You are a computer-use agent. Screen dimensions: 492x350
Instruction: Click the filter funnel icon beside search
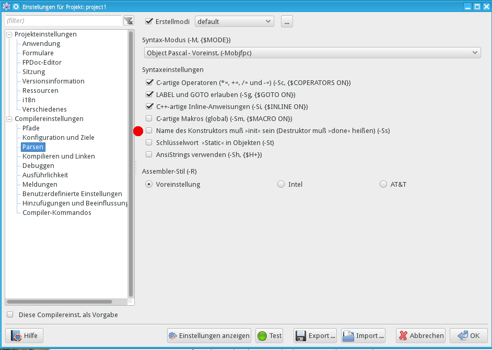pos(128,21)
